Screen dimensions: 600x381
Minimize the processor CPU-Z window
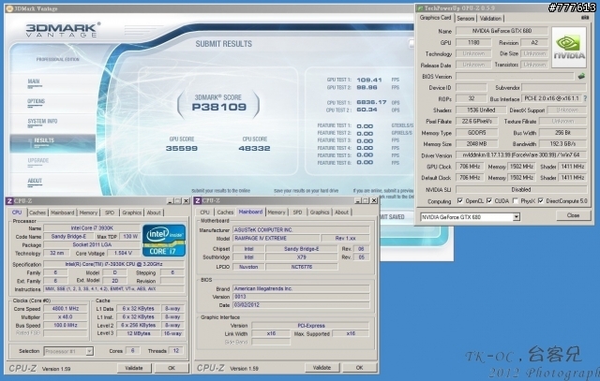pos(170,201)
